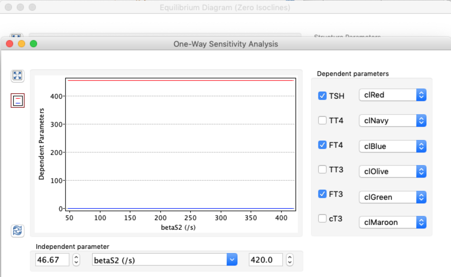Click the 420.0 maximum value field

point(266,260)
